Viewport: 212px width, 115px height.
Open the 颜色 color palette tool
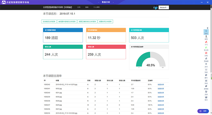click(206, 76)
